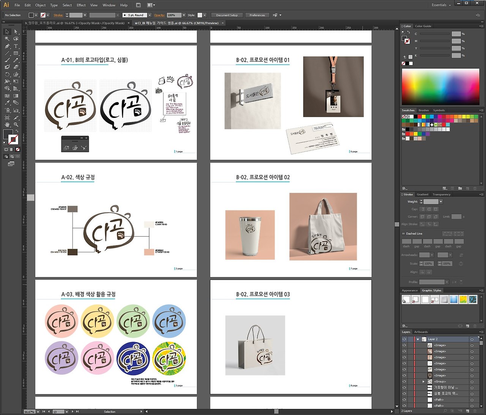Screen dimensions: 486x415
Task: Pick the Pencil tool
Action: click(16, 60)
